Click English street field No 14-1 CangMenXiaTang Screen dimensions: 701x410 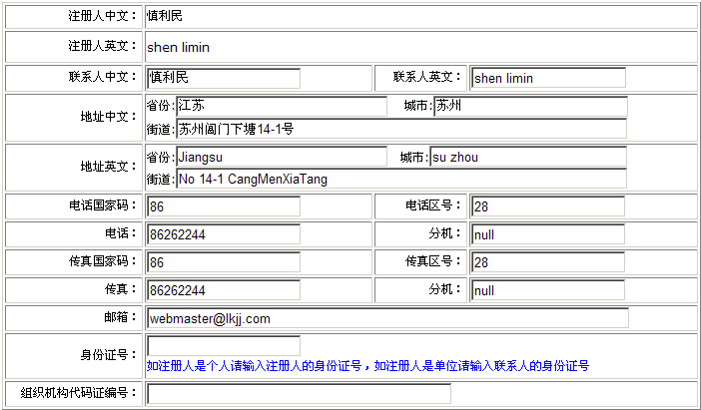pyautogui.click(x=400, y=179)
